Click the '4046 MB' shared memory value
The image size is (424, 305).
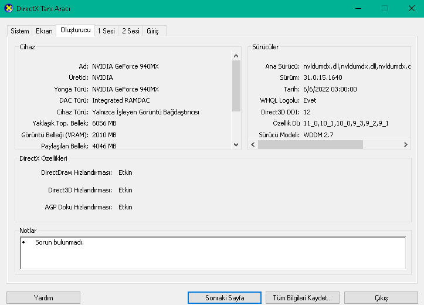pyautogui.click(x=104, y=146)
